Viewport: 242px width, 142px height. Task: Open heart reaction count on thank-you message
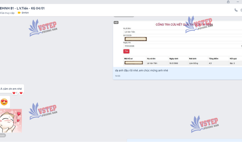[x=15, y=93]
